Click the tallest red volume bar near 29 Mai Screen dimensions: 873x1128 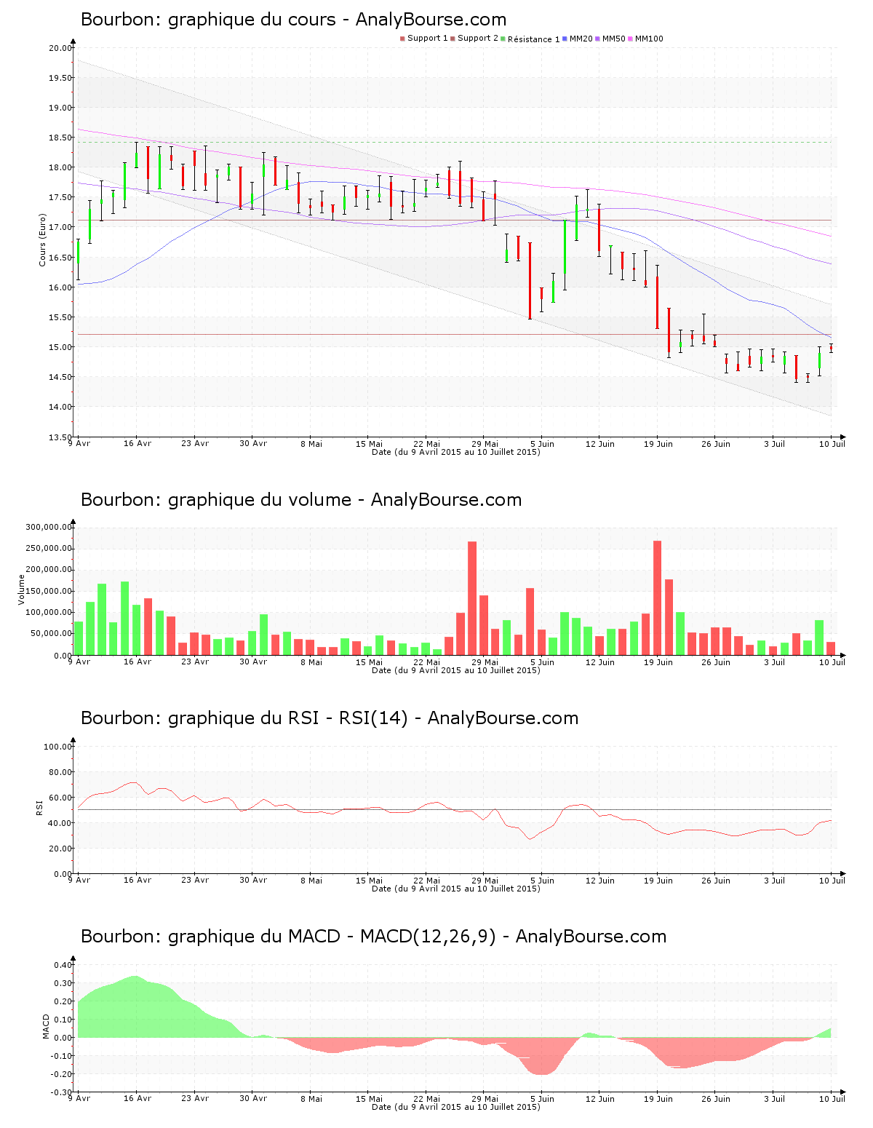[472, 598]
